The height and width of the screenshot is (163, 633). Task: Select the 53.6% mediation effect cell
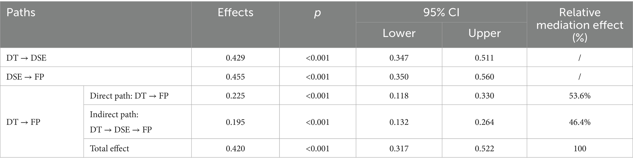(x=579, y=96)
